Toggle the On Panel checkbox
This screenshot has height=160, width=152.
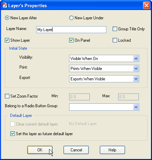(71, 40)
